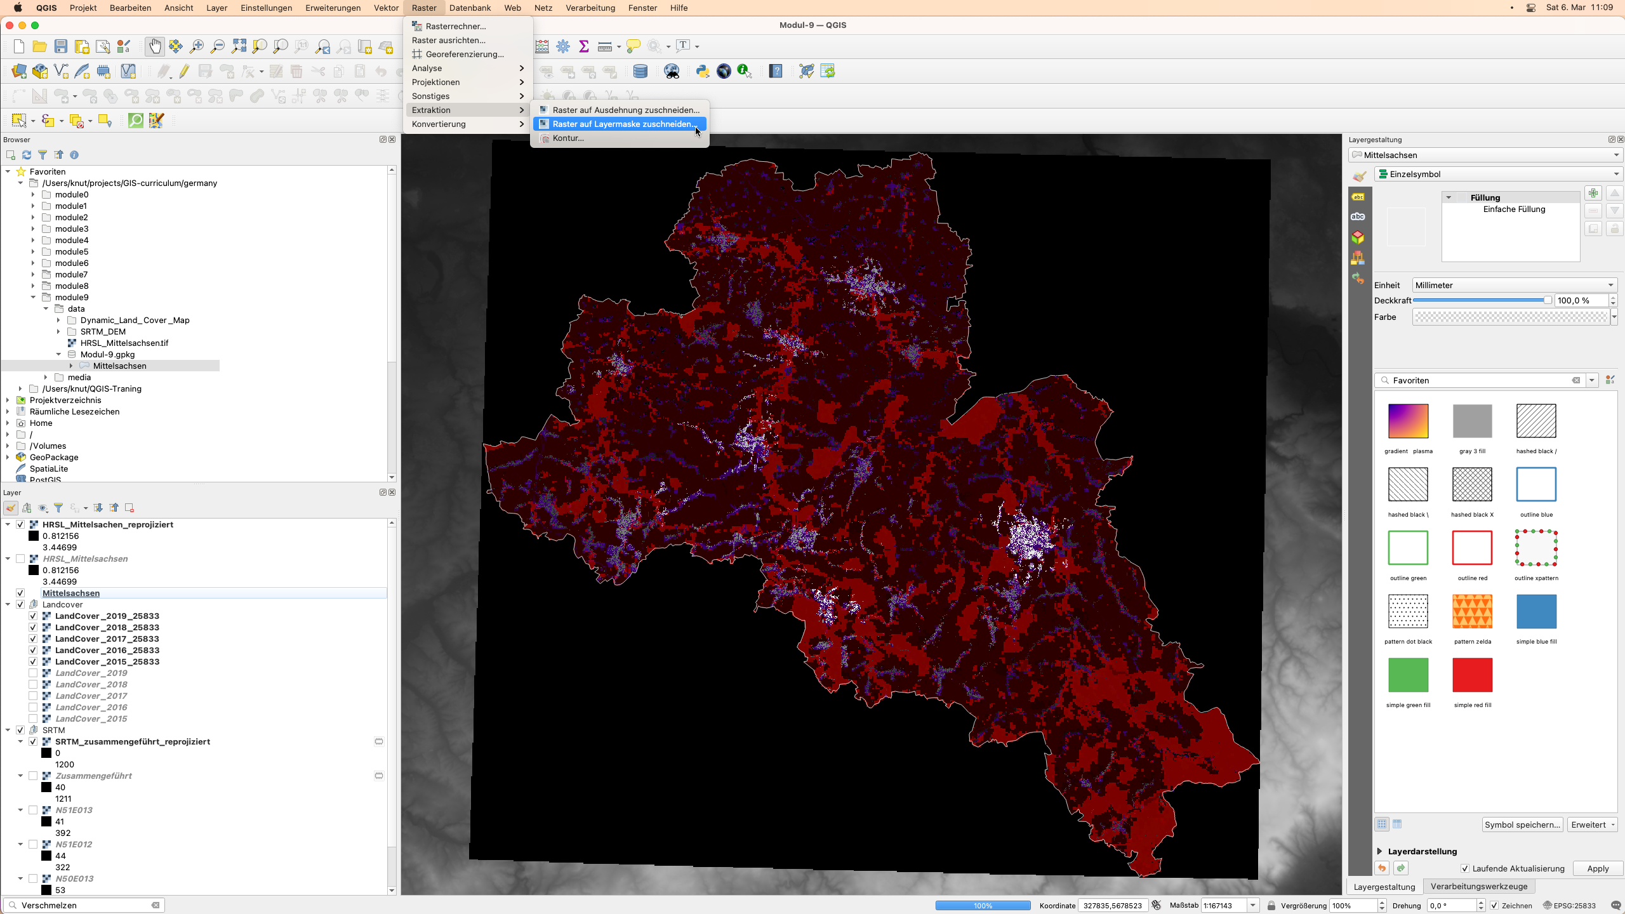Image resolution: width=1625 pixels, height=914 pixels.
Task: Create a new project with the blank page icon
Action: tap(19, 46)
